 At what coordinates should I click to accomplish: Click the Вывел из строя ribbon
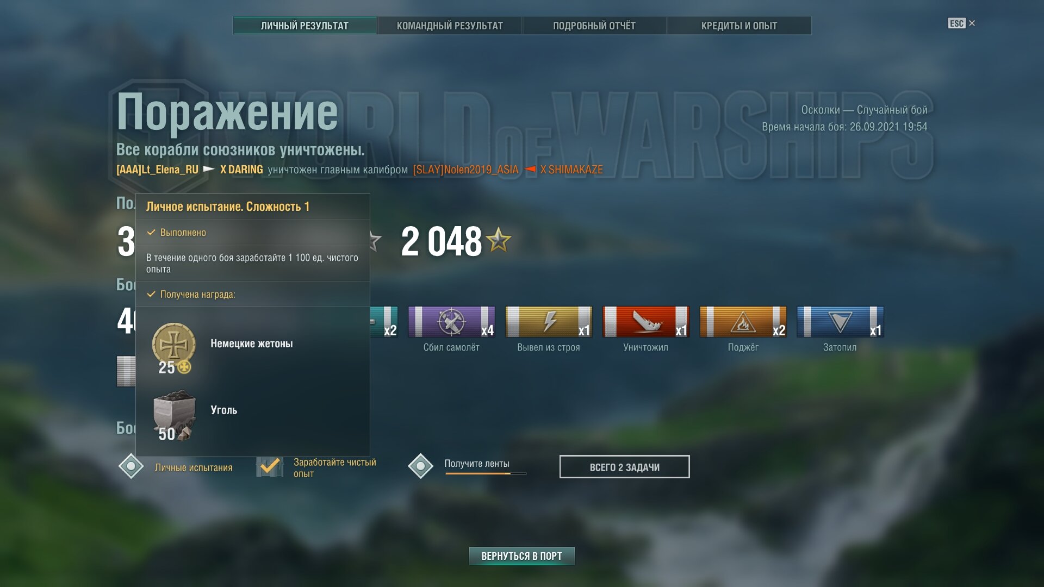click(549, 322)
